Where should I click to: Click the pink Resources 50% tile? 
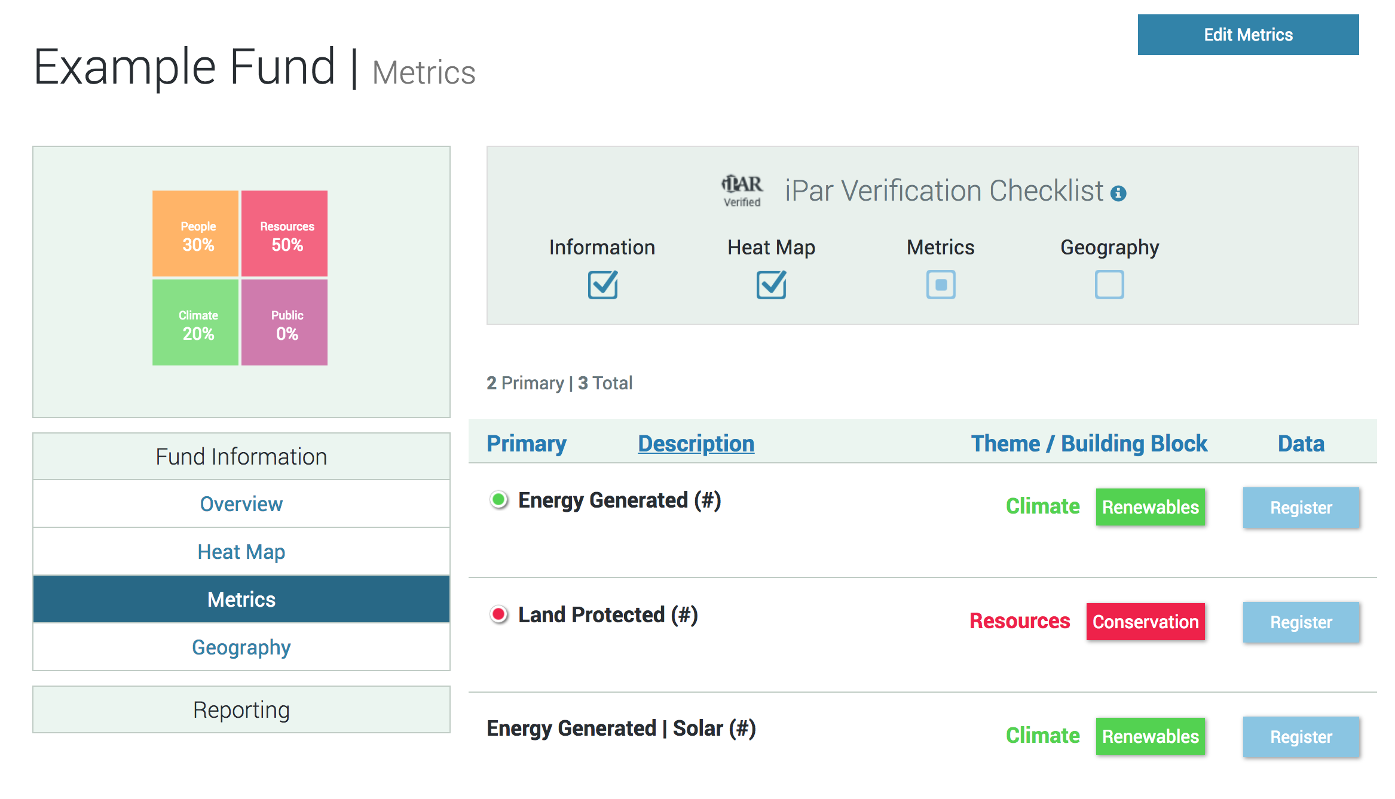click(x=284, y=233)
